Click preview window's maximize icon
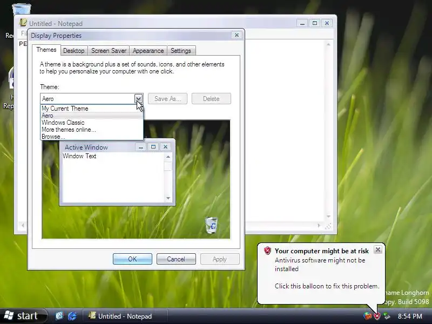432x324 pixels. [x=153, y=147]
